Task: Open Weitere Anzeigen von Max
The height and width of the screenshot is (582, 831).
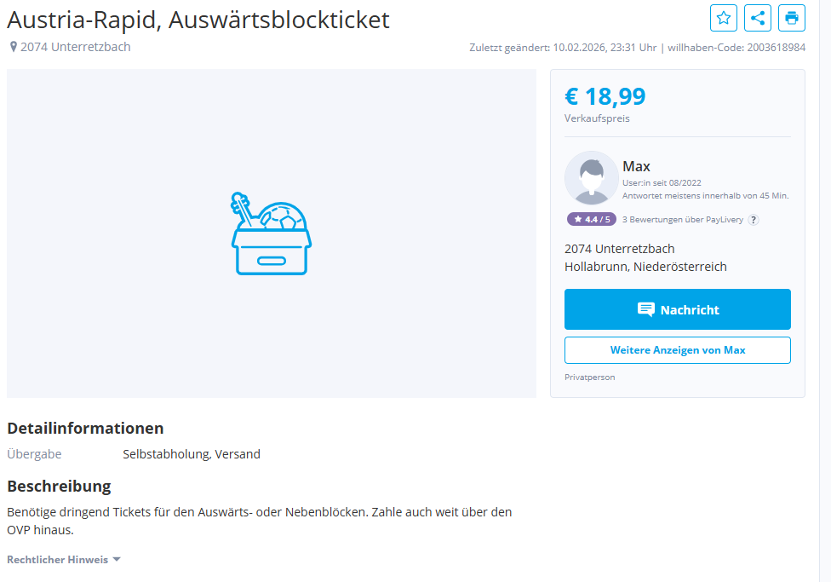Action: coord(677,350)
